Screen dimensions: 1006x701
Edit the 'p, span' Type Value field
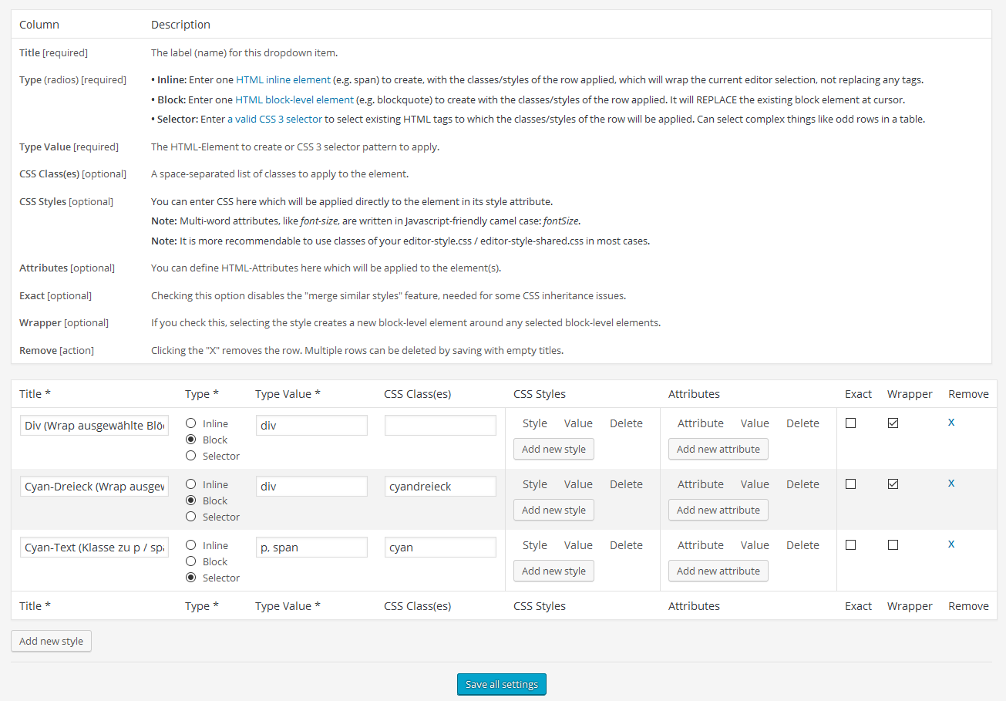click(311, 548)
